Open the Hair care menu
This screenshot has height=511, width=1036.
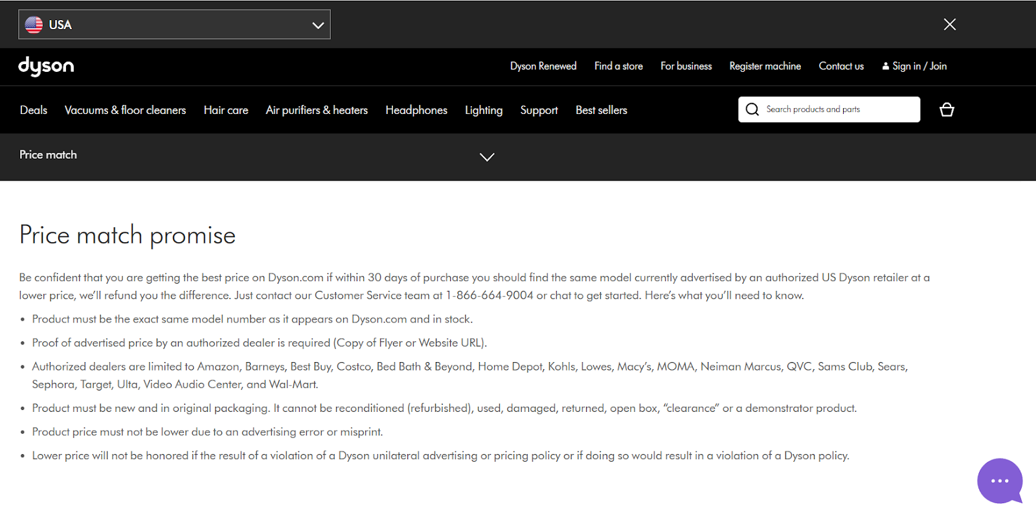point(226,110)
